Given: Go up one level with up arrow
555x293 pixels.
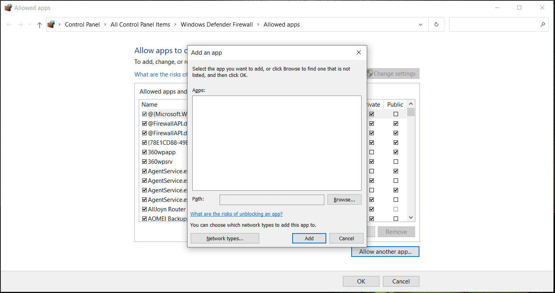Looking at the screenshot, I should click(39, 25).
